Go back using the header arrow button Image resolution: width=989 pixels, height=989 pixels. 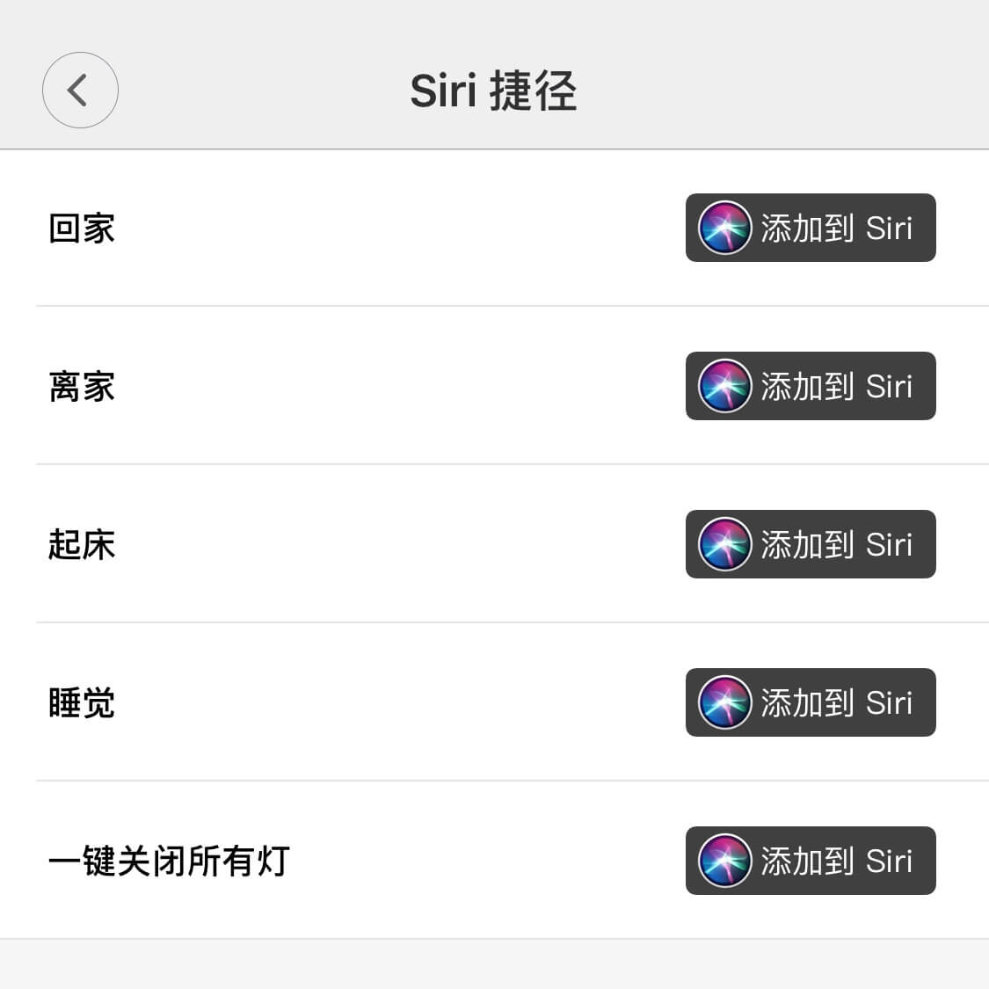pos(80,91)
